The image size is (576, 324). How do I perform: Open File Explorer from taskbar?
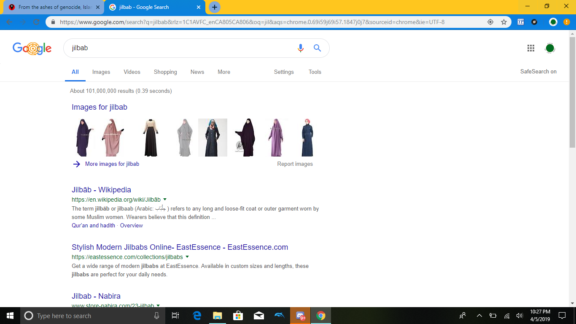[x=217, y=316]
